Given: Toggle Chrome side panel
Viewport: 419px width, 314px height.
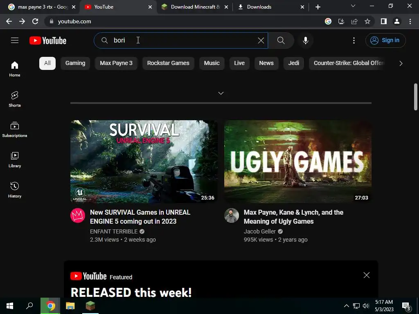Looking at the screenshot, I should coord(384,21).
